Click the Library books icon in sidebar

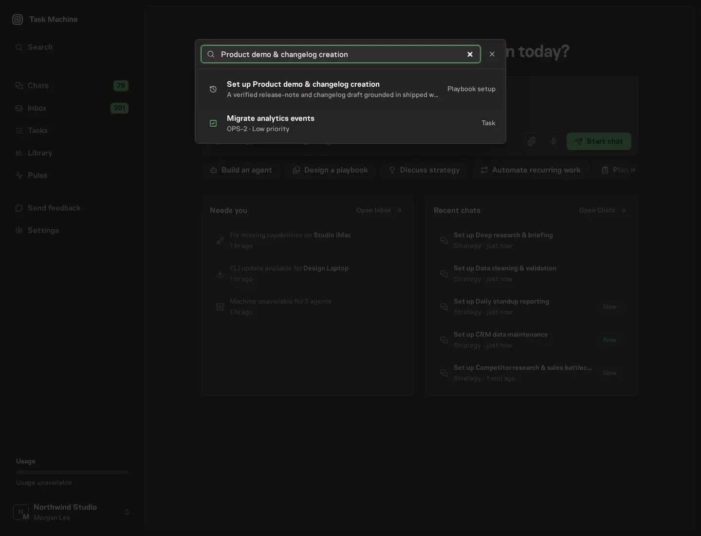19,153
